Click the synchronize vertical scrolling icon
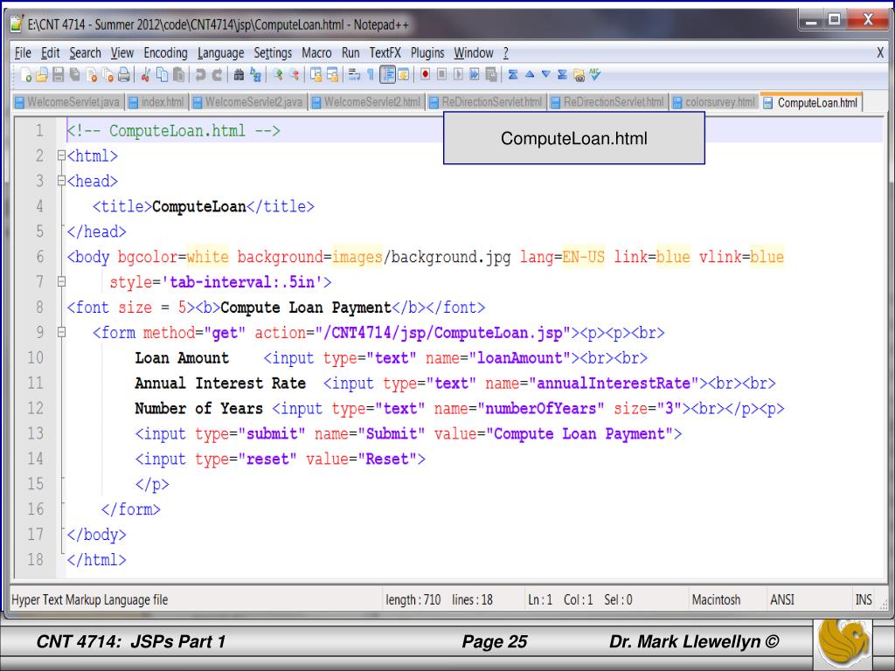The image size is (895, 671). tap(316, 75)
